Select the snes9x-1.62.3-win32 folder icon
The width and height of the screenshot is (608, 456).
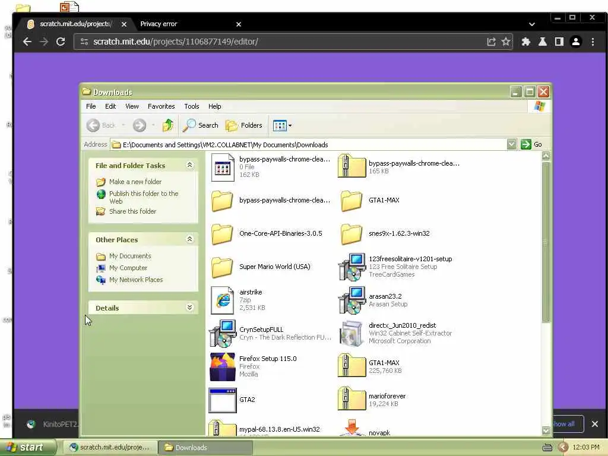point(351,234)
